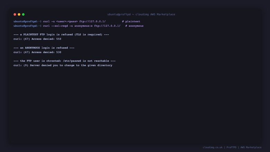
Task: Click the terminal title 'ubuntu@proftpd ~ cloudimg AWS Marketplace'
Action: coord(141,15)
